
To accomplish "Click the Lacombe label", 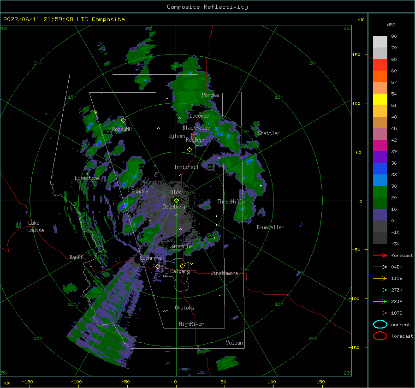I will [x=199, y=116].
